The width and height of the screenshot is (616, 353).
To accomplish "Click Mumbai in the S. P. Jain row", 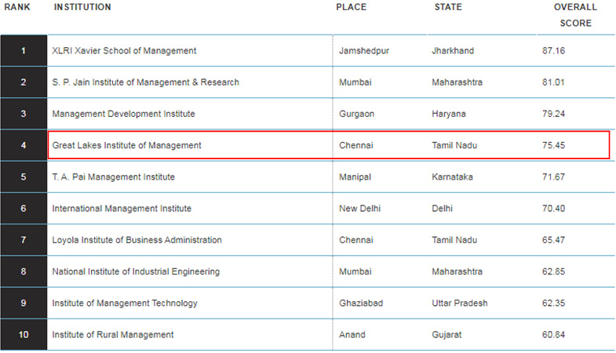I will (x=355, y=82).
